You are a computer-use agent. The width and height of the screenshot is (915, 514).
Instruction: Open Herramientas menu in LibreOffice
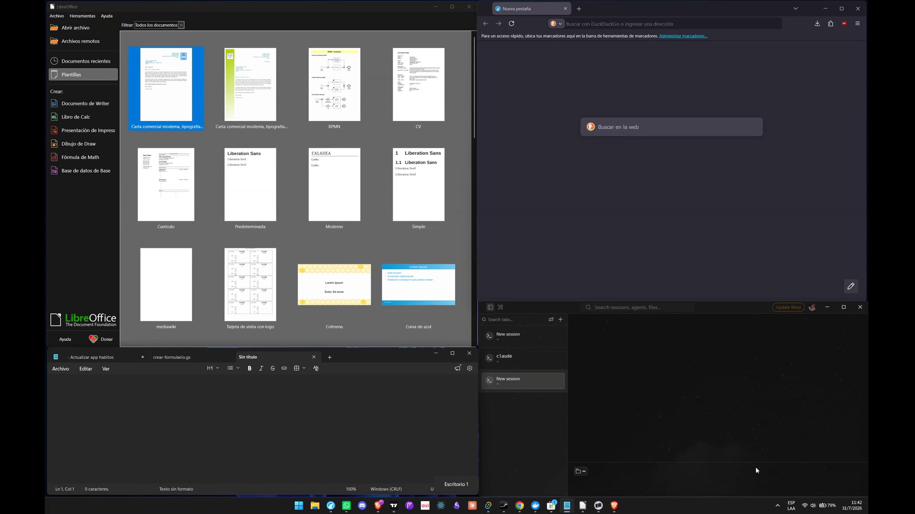pos(82,16)
